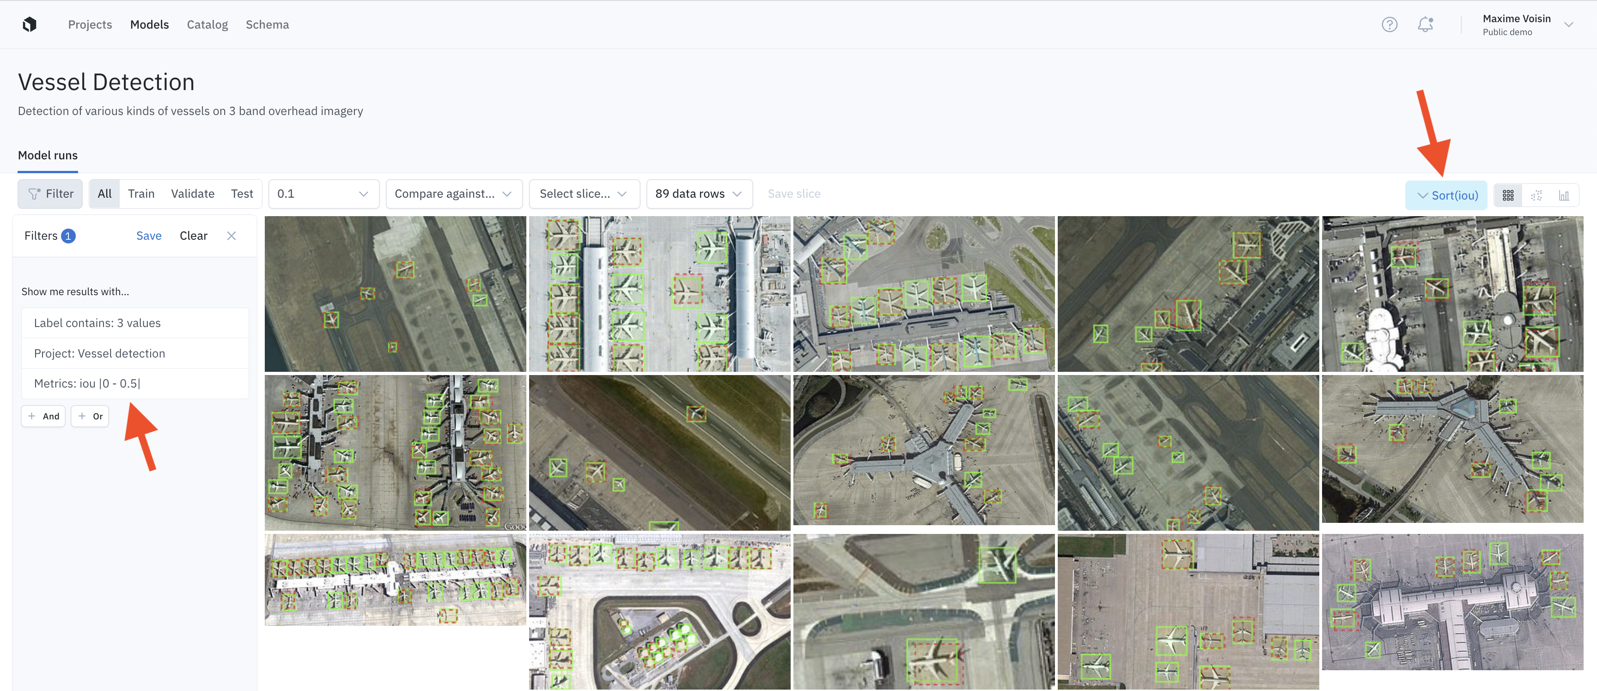1597x691 pixels.
Task: Switch to grid gallery view
Action: tap(1508, 195)
